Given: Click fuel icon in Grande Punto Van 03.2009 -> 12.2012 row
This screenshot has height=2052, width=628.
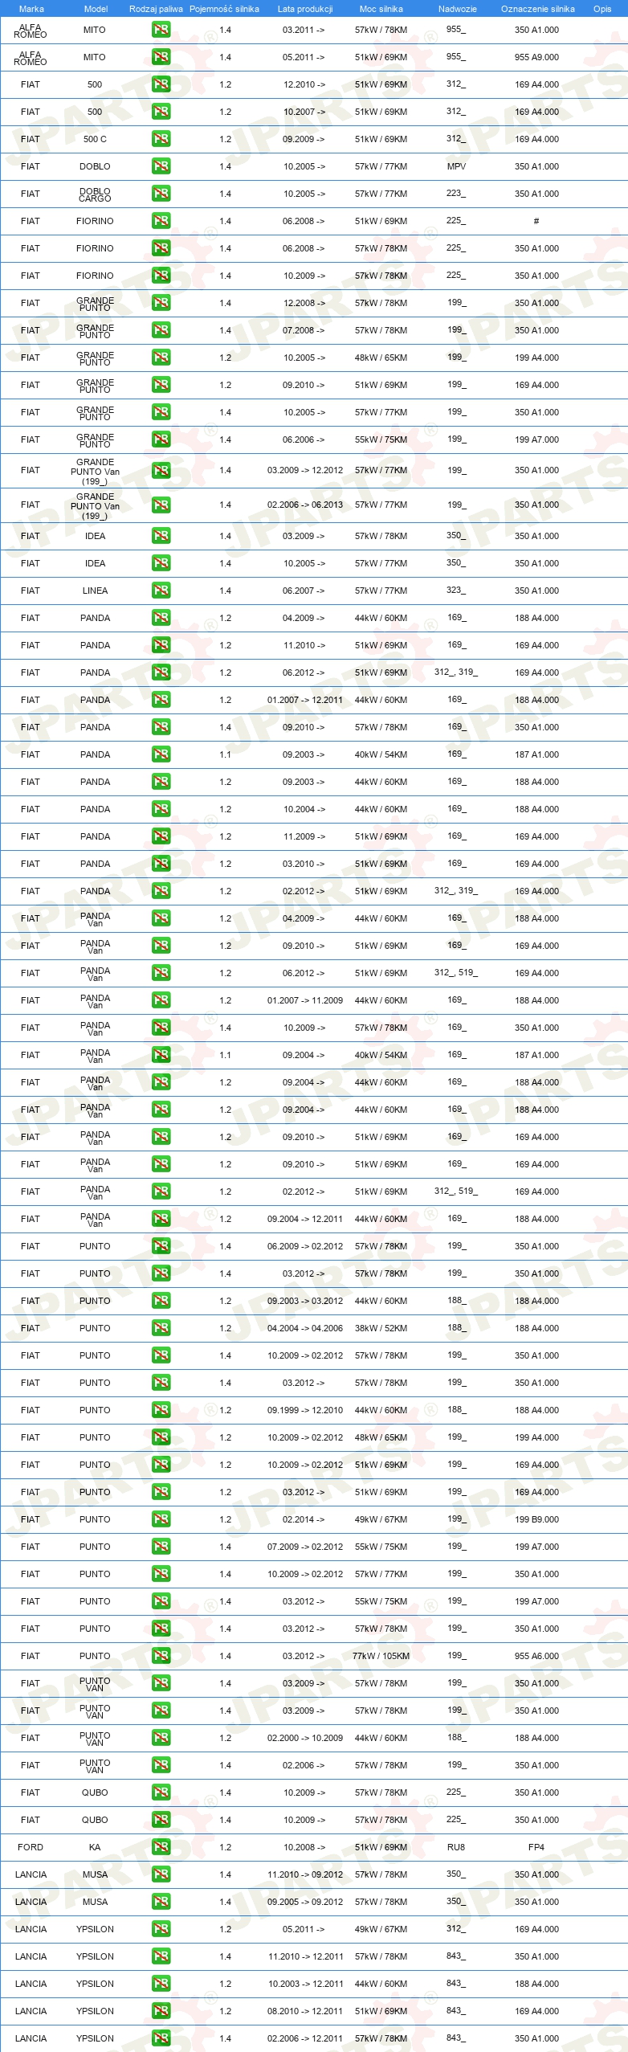Looking at the screenshot, I should point(161,470).
